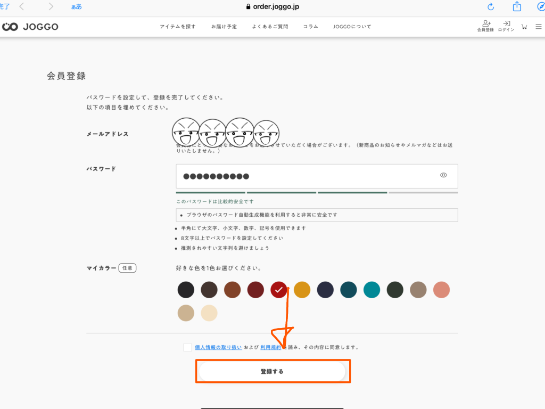This screenshot has width=545, height=409.
Task: Reload the page in Safari
Action: (491, 6)
